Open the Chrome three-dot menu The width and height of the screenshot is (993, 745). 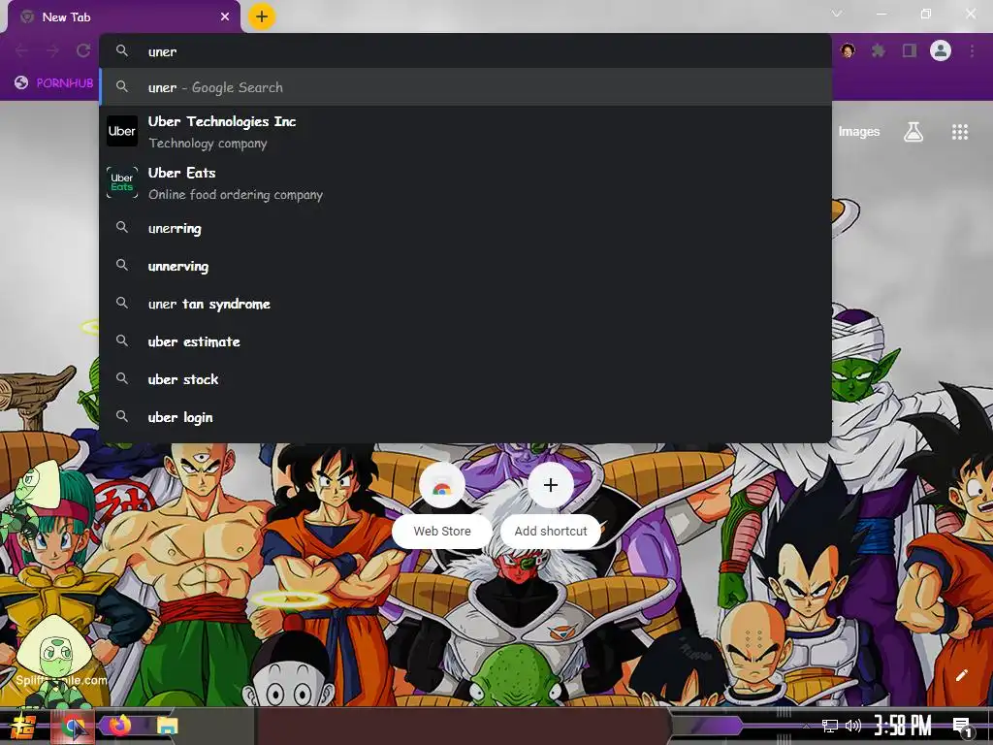coord(972,50)
